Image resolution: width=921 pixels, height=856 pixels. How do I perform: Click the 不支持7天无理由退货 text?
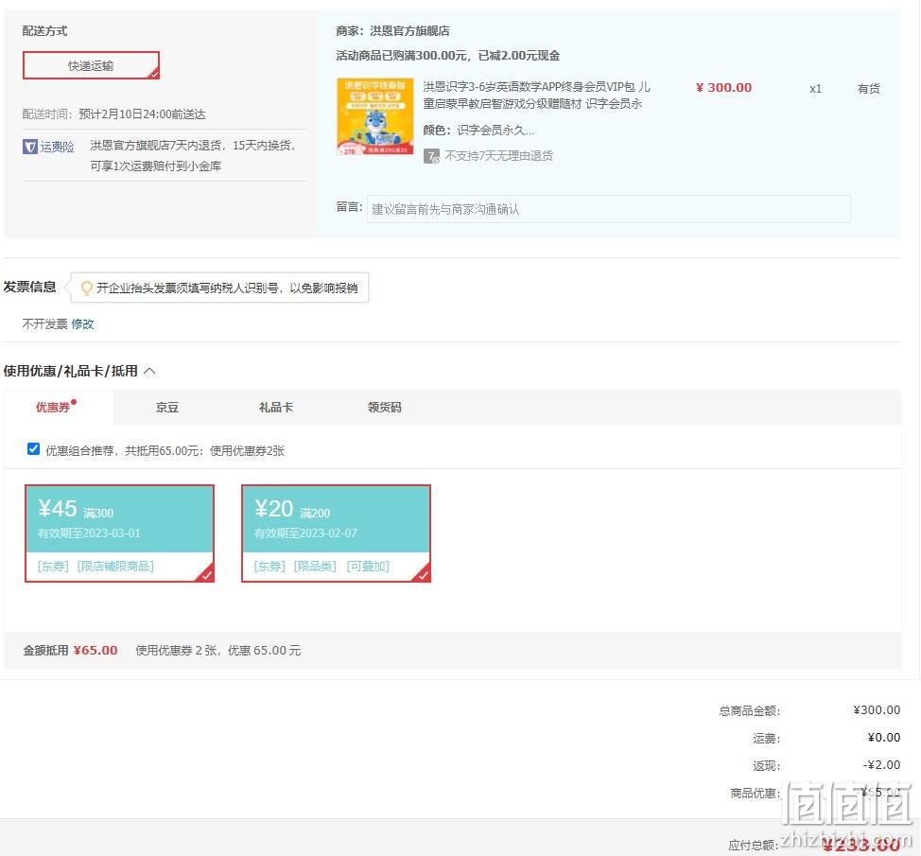[498, 156]
